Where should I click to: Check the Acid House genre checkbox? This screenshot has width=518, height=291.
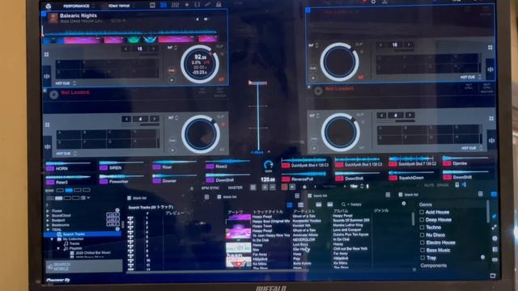pyautogui.click(x=422, y=212)
